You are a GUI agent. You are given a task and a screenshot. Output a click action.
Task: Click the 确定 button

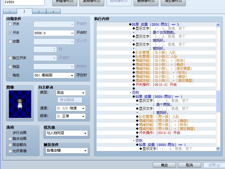click(x=164, y=165)
